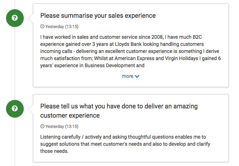Expand the answer using the blue chevron arrow
Screen dimensions: 239x166
pos(137,76)
